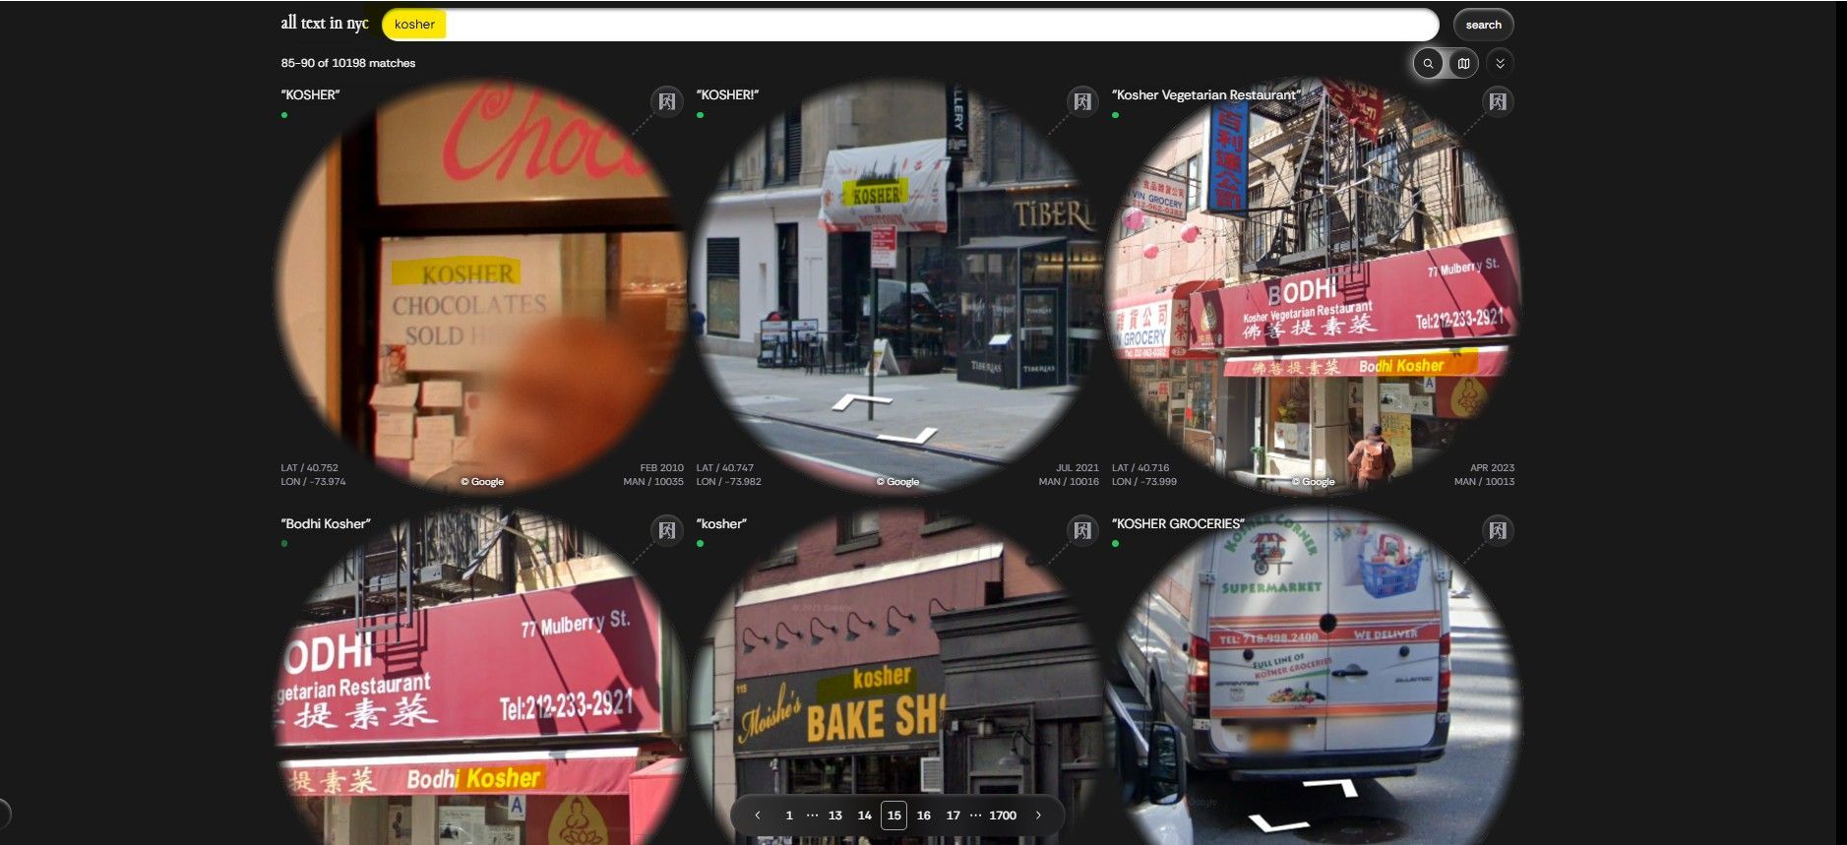Go to page 13
The image size is (1847, 845).
[834, 815]
